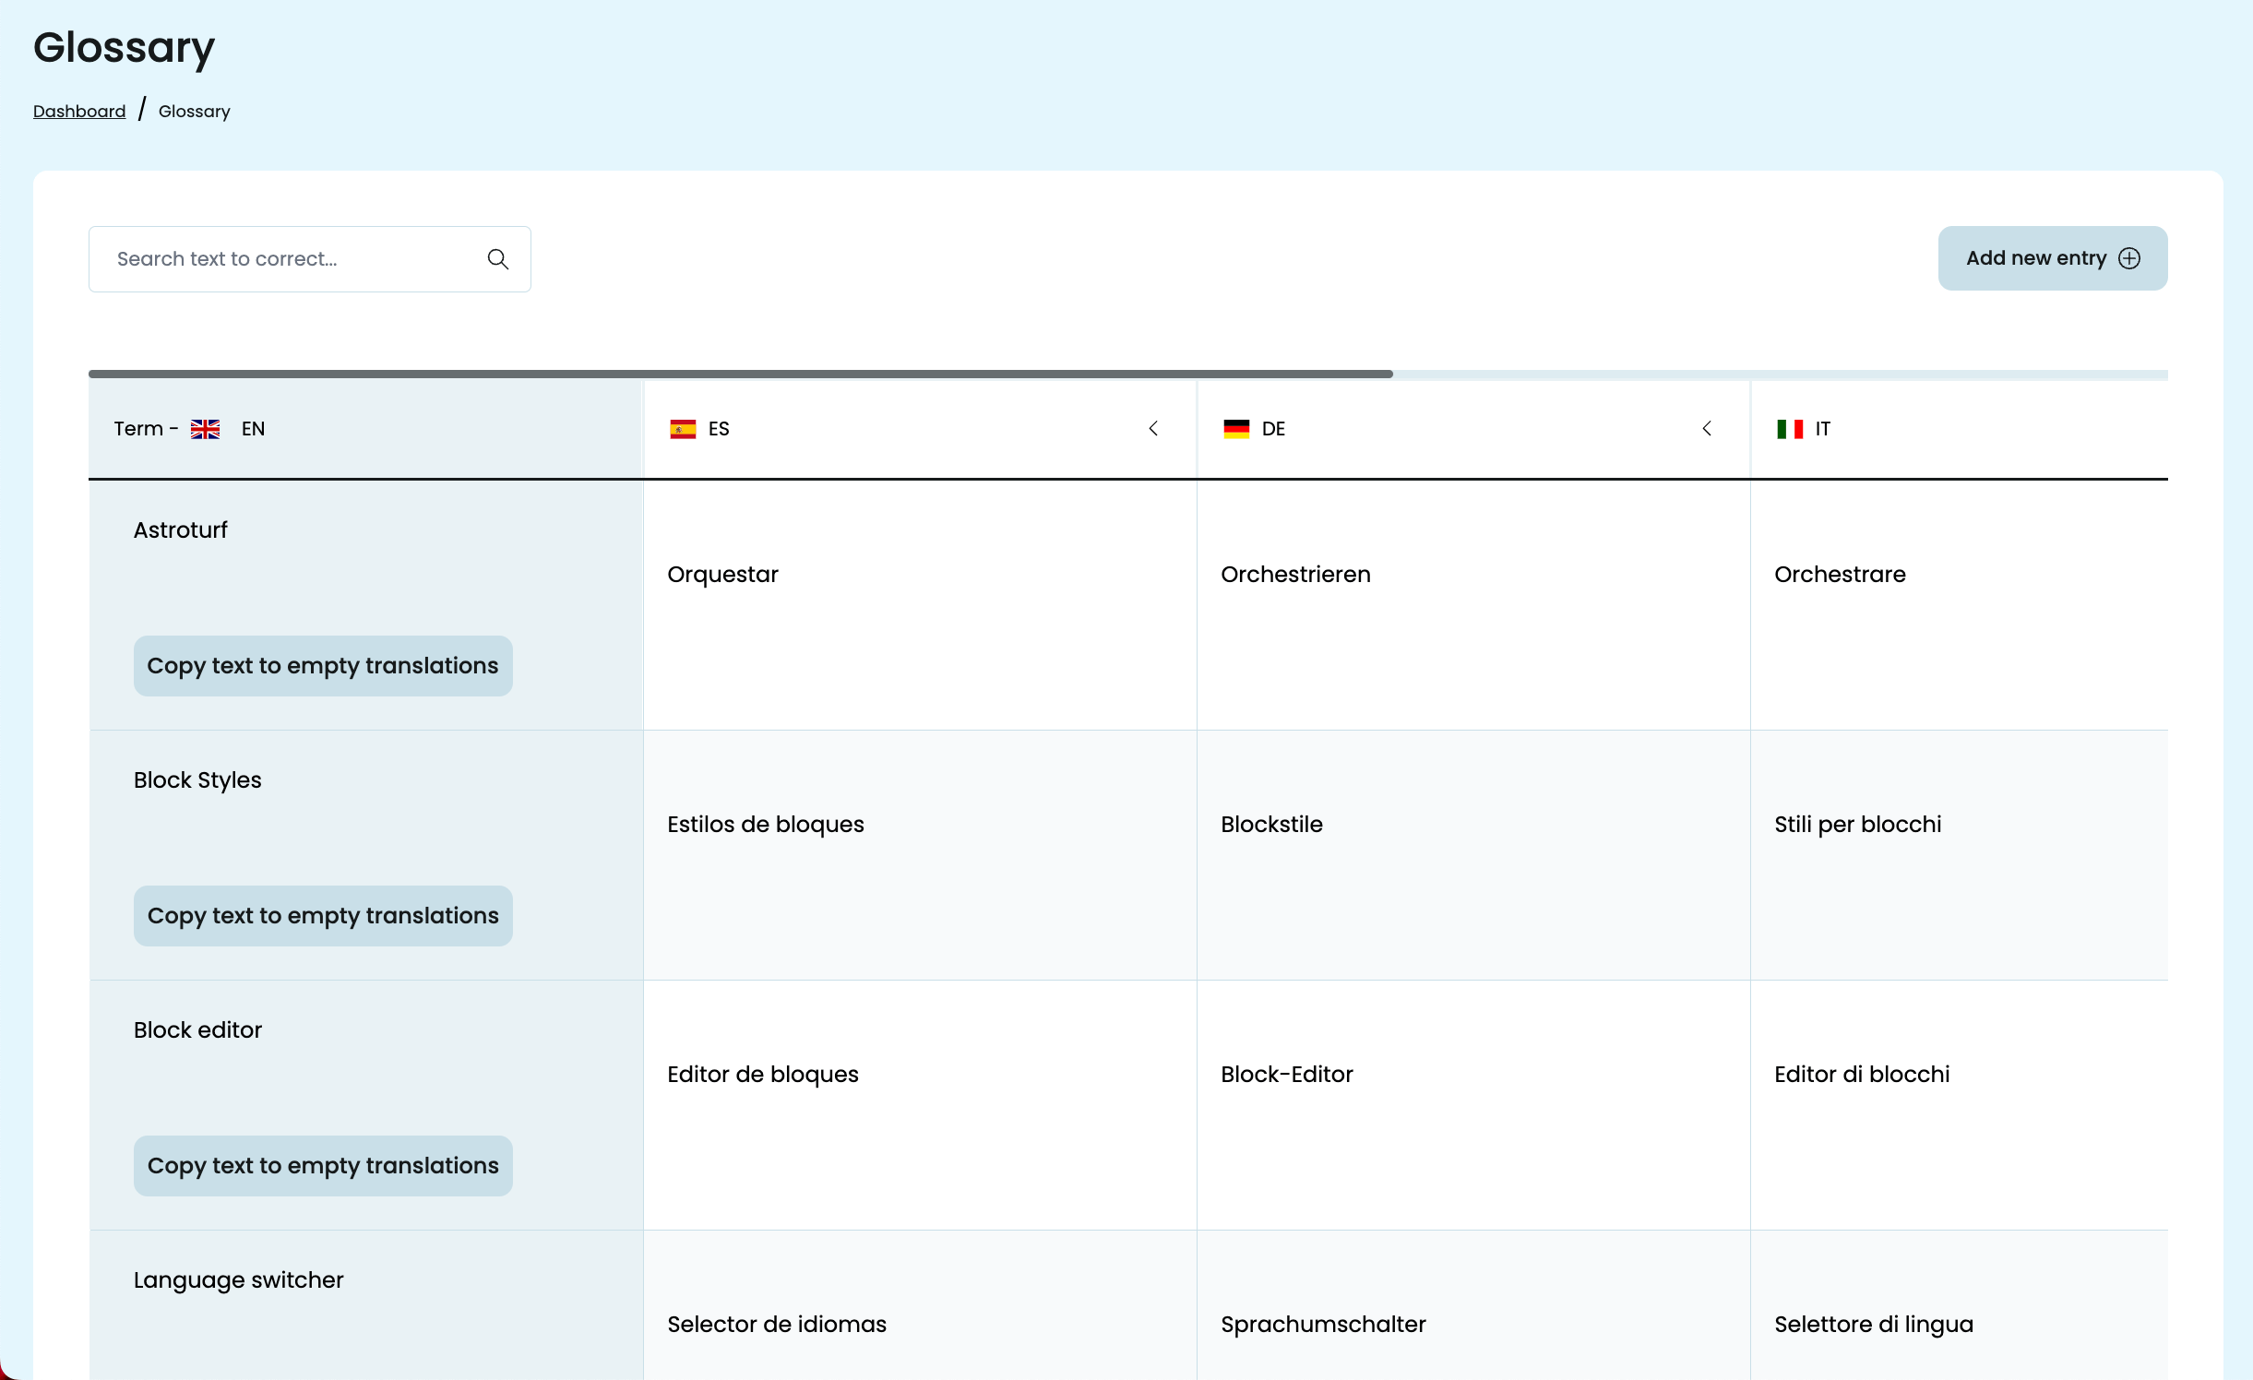The height and width of the screenshot is (1380, 2253).
Task: Copy Block editor text to empty translations
Action: (323, 1166)
